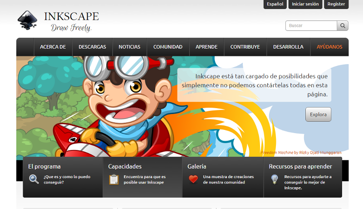The height and width of the screenshot is (209, 363).
Task: Click inside the Buscar search field
Action: 312,26
